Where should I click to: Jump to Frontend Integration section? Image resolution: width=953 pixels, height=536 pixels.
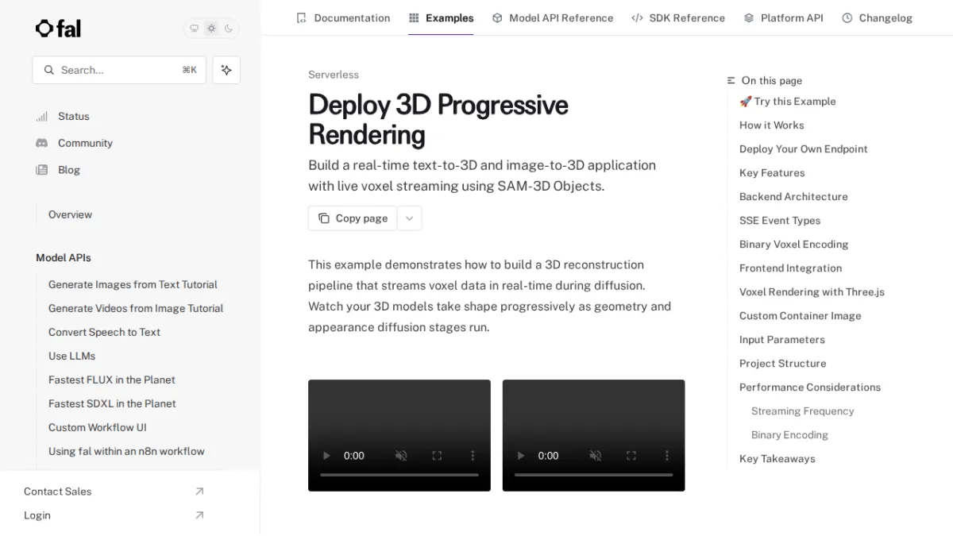pos(790,268)
